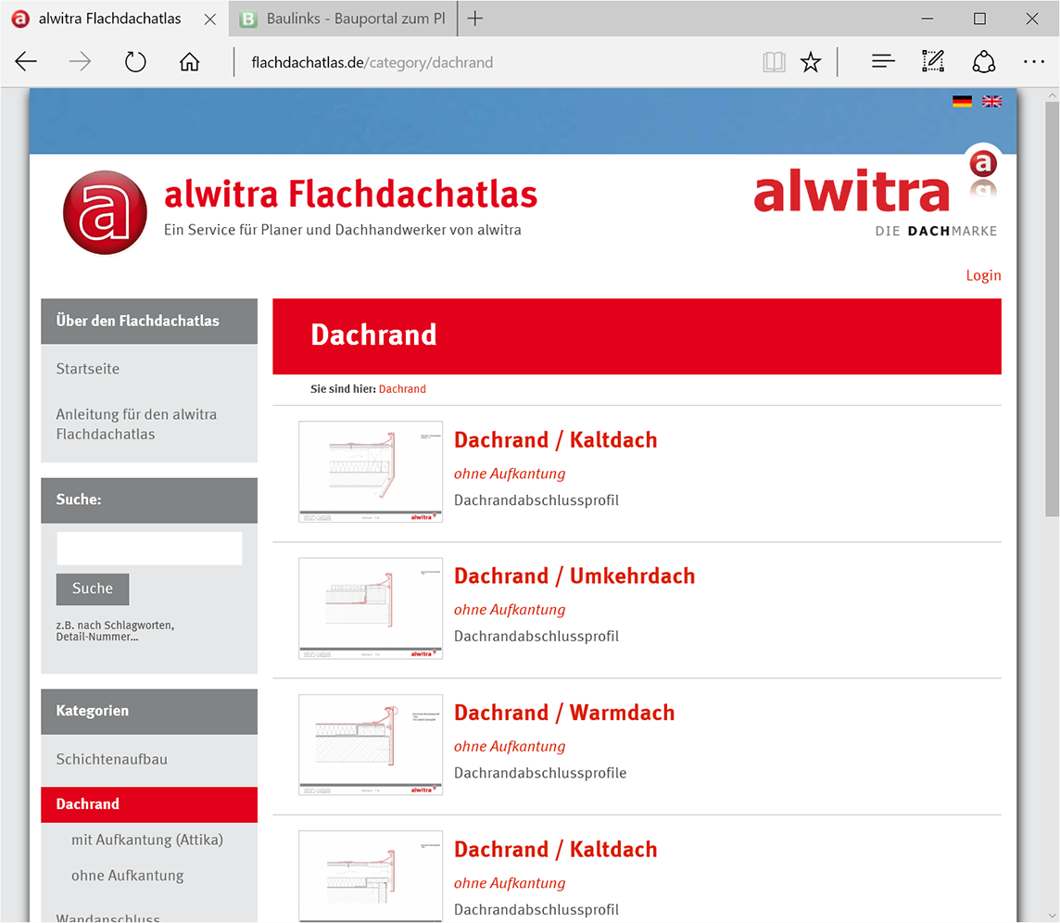Click Dachrandabschlussprofil text under Umkehrdach
The image size is (1060, 923).
tap(536, 637)
